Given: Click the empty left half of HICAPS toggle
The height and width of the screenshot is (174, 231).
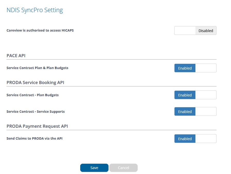Looking at the screenshot, I should click(x=185, y=31).
